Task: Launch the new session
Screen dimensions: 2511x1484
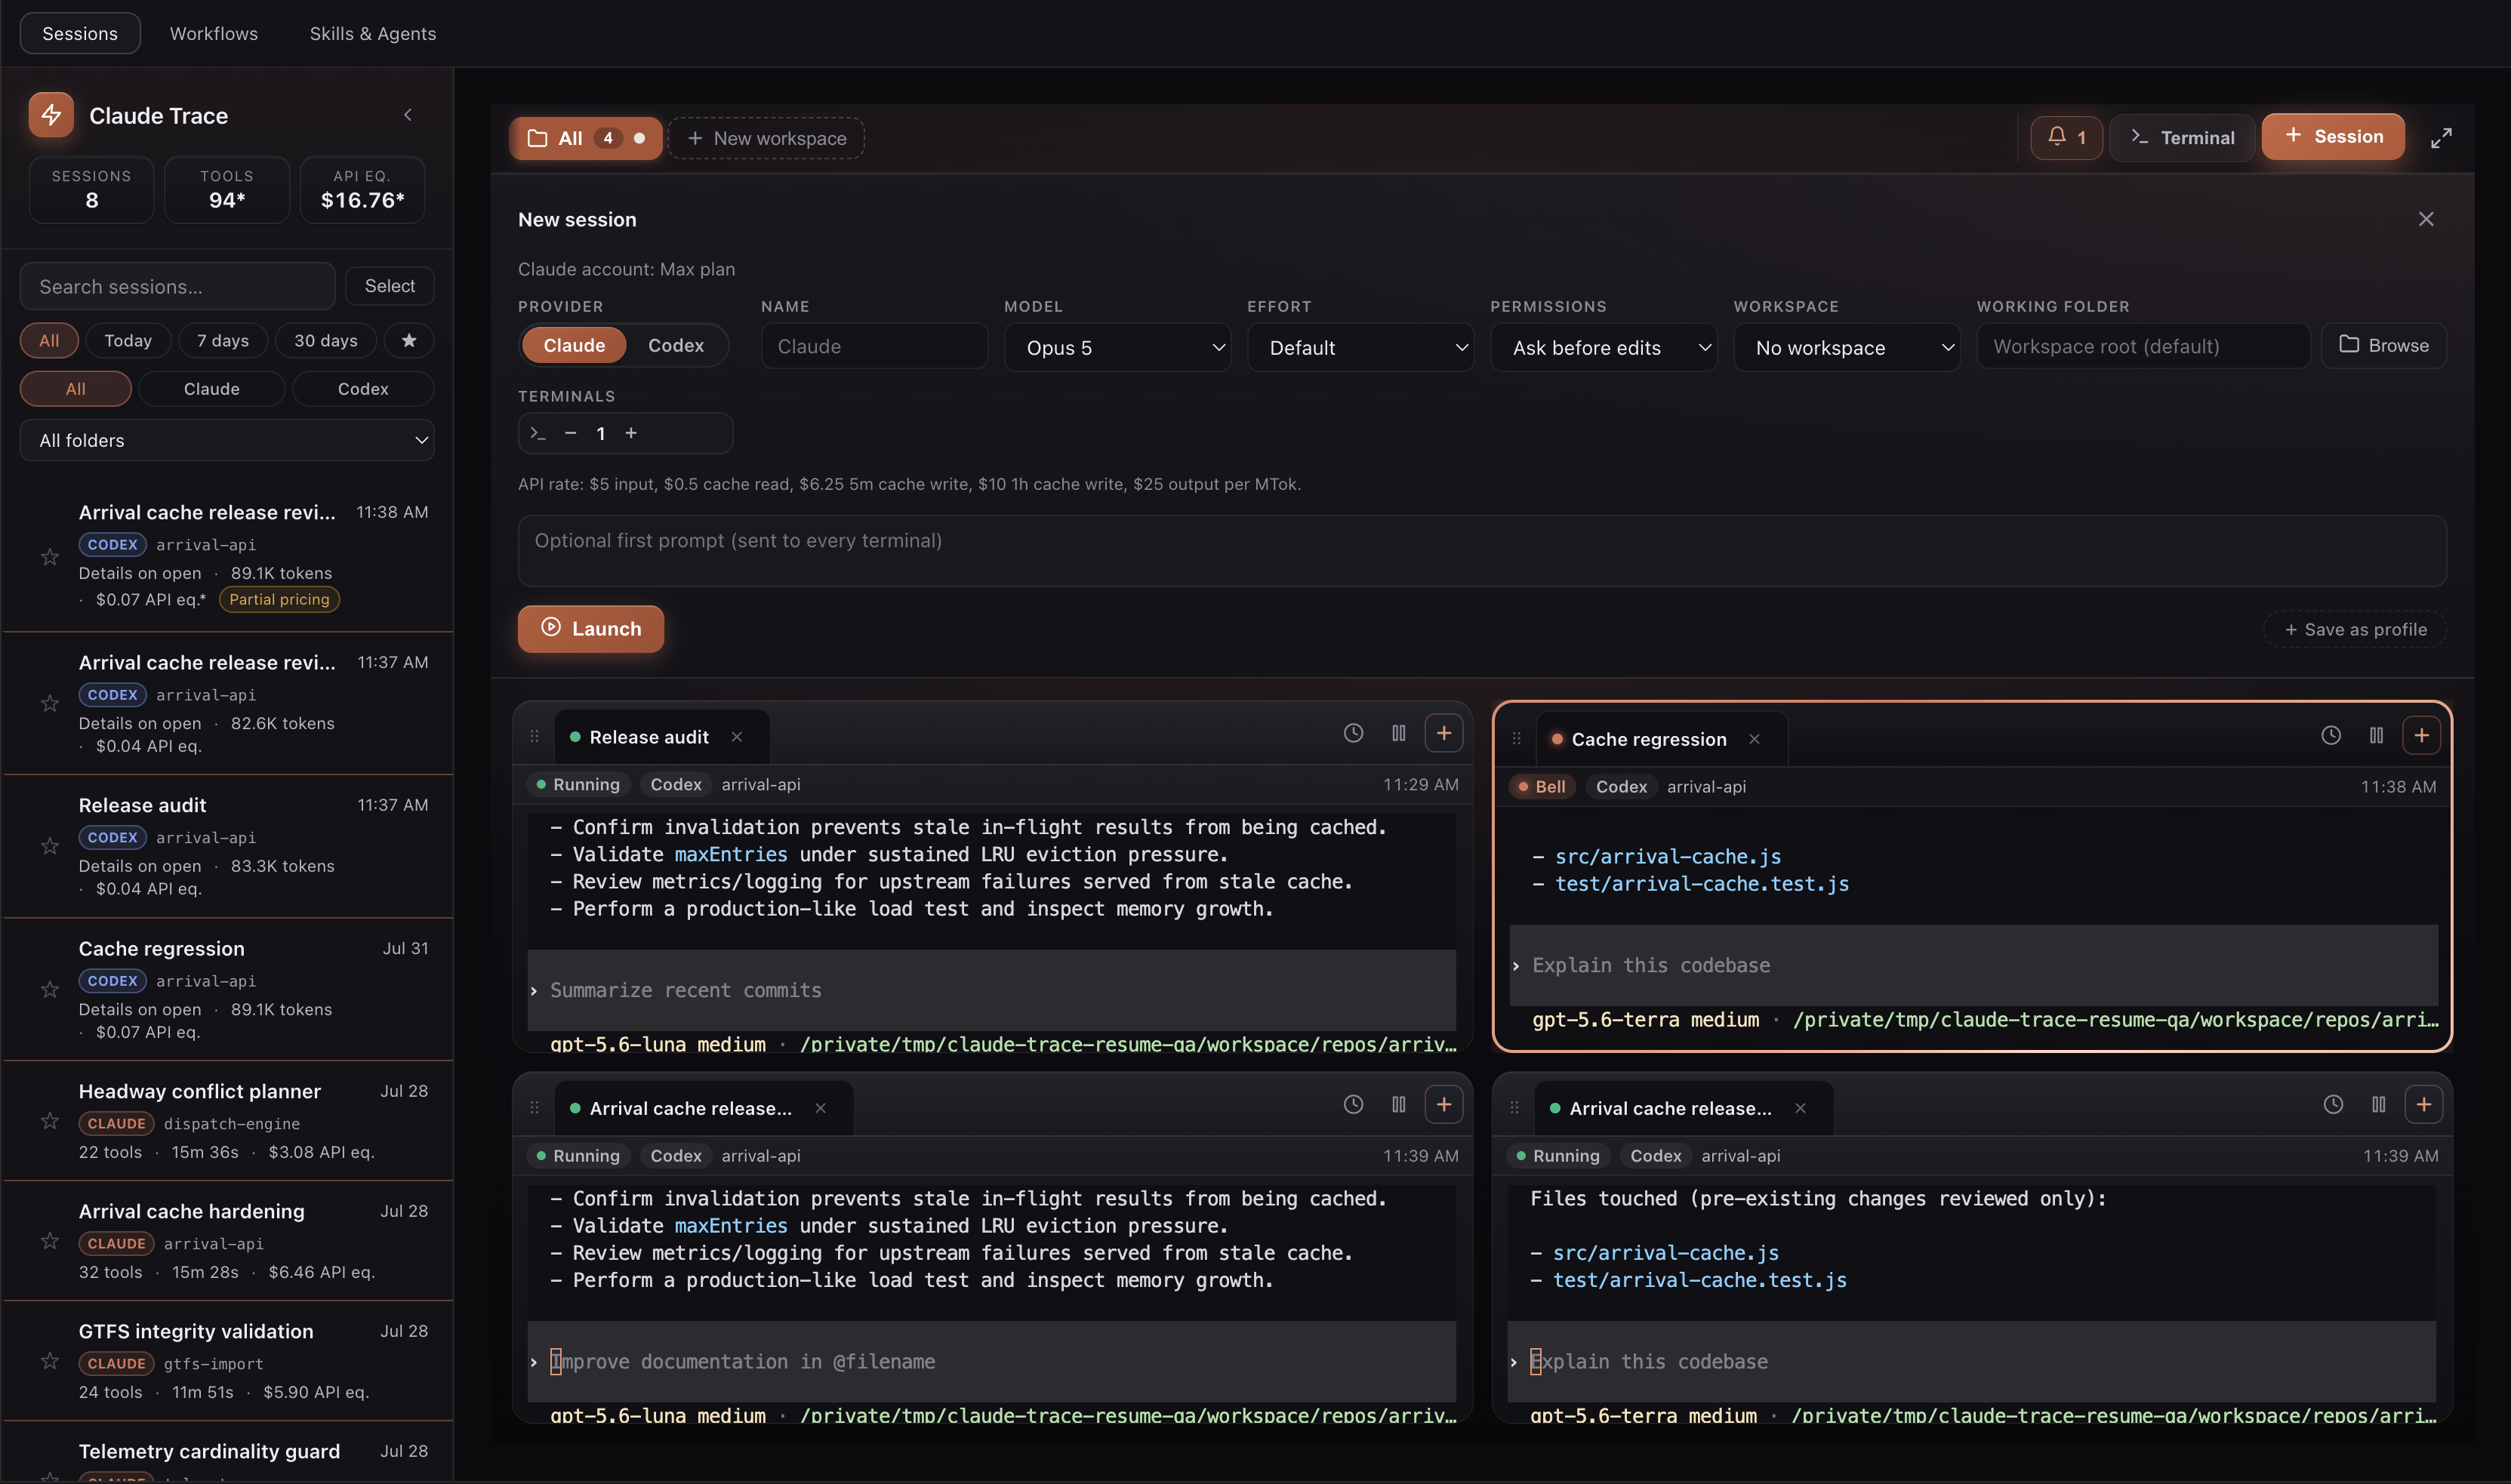Action: (591, 628)
